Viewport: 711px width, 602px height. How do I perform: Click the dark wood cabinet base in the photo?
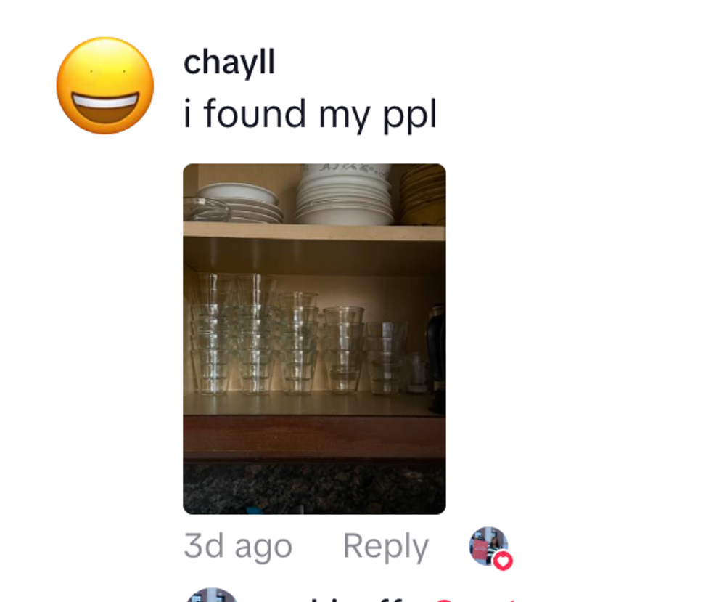coord(314,438)
